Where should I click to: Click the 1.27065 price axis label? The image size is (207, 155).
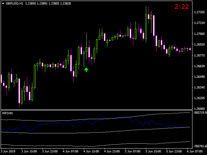pyautogui.click(x=200, y=34)
